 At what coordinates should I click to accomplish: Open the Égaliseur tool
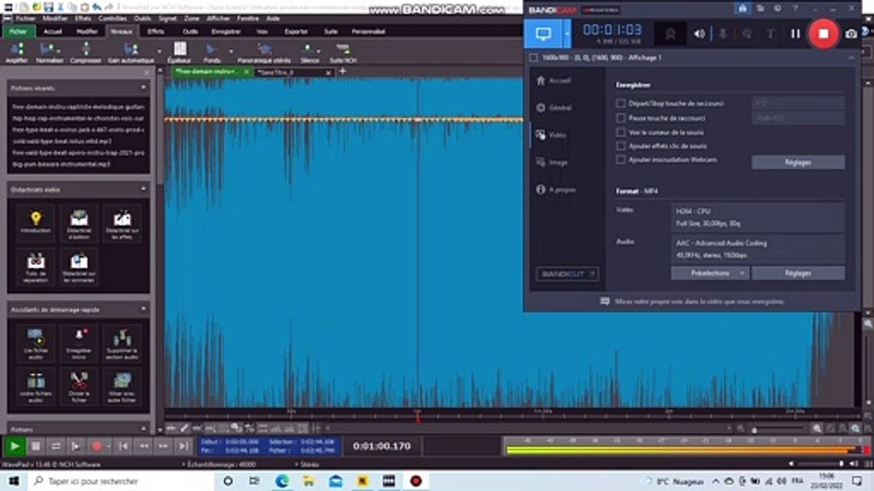180,49
